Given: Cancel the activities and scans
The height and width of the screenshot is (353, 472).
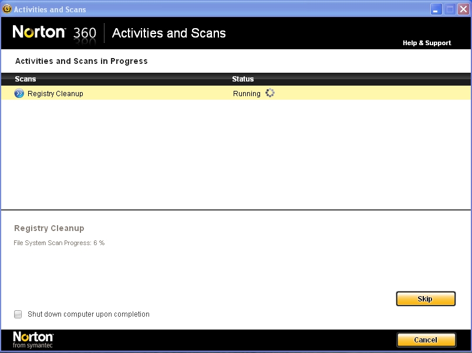Looking at the screenshot, I should 426,340.
